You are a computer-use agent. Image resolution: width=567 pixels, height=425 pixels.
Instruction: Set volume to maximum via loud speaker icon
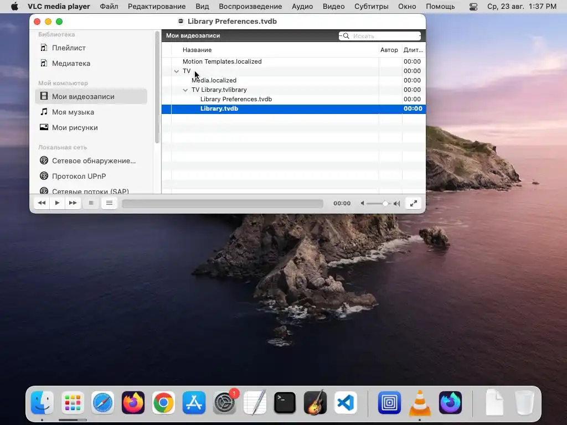click(396, 204)
